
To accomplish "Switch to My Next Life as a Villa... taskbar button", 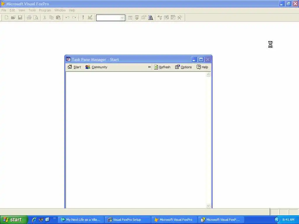I will (x=81, y=220).
